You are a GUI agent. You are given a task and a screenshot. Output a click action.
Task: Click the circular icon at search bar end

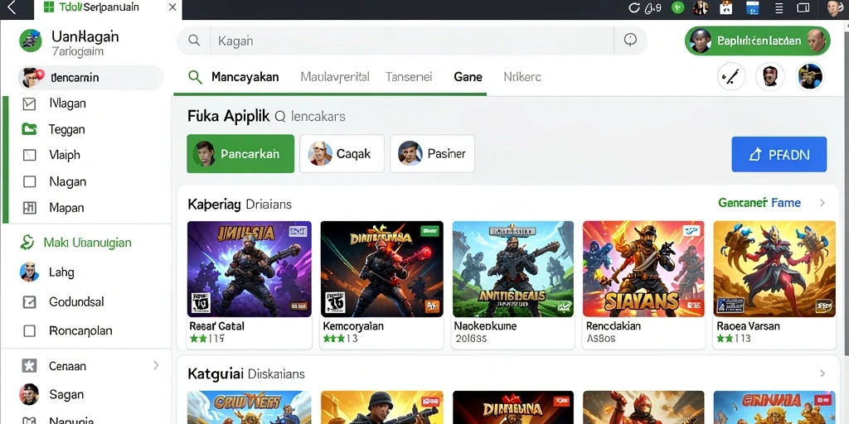point(630,40)
